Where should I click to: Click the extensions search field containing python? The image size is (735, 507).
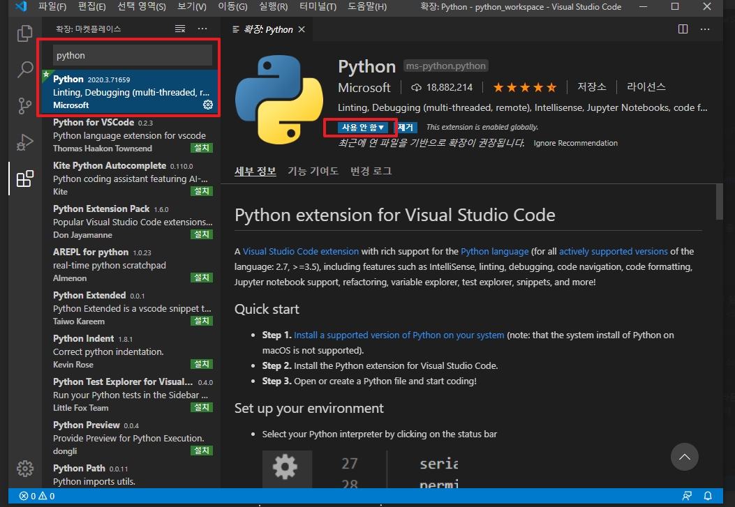tap(132, 55)
